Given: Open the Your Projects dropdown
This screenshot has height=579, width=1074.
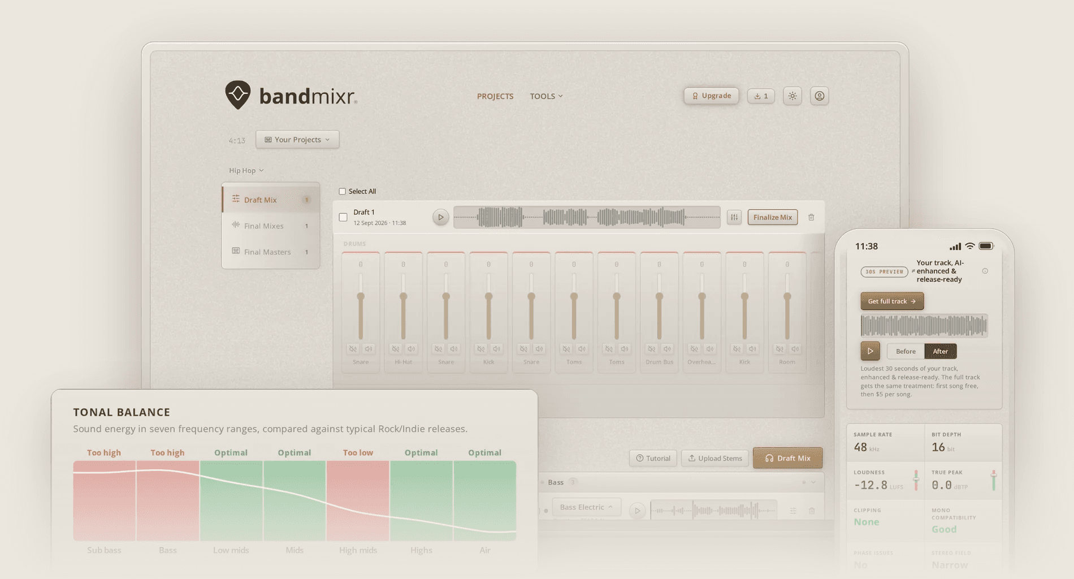Looking at the screenshot, I should [x=297, y=140].
